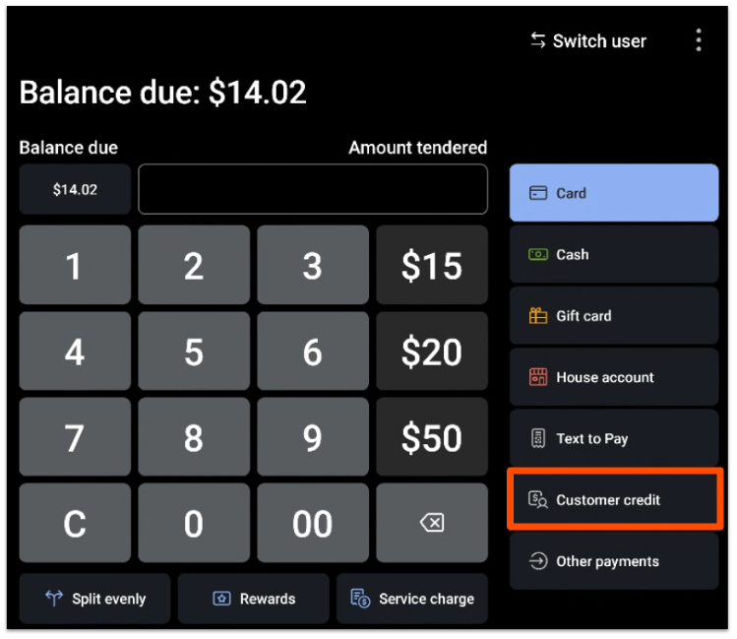Open House account payment option

coord(614,377)
